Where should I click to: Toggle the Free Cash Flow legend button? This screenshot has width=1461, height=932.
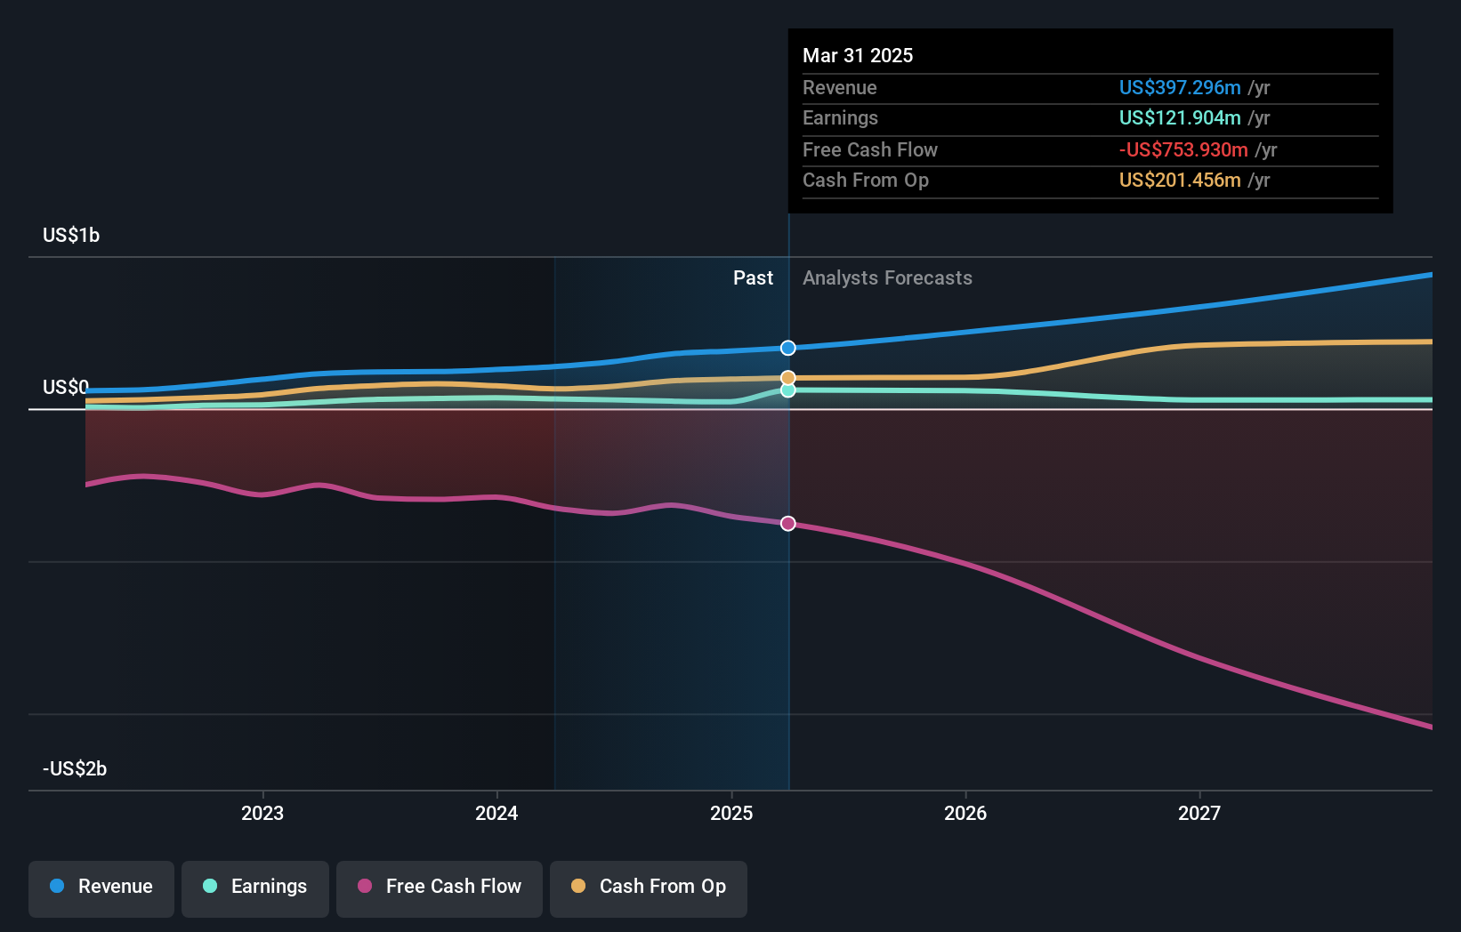pos(440,888)
